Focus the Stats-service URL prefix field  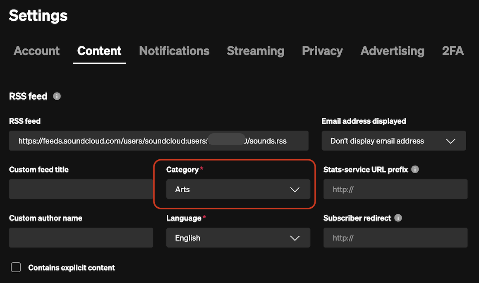pos(395,189)
